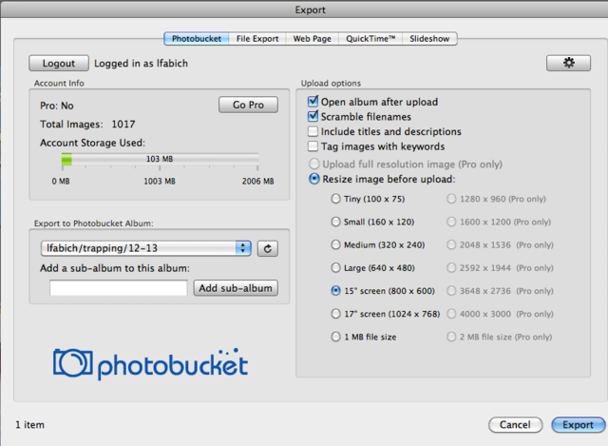Viewport: 608px width, 446px height.
Task: Switch to the File Export tab
Action: click(x=257, y=39)
